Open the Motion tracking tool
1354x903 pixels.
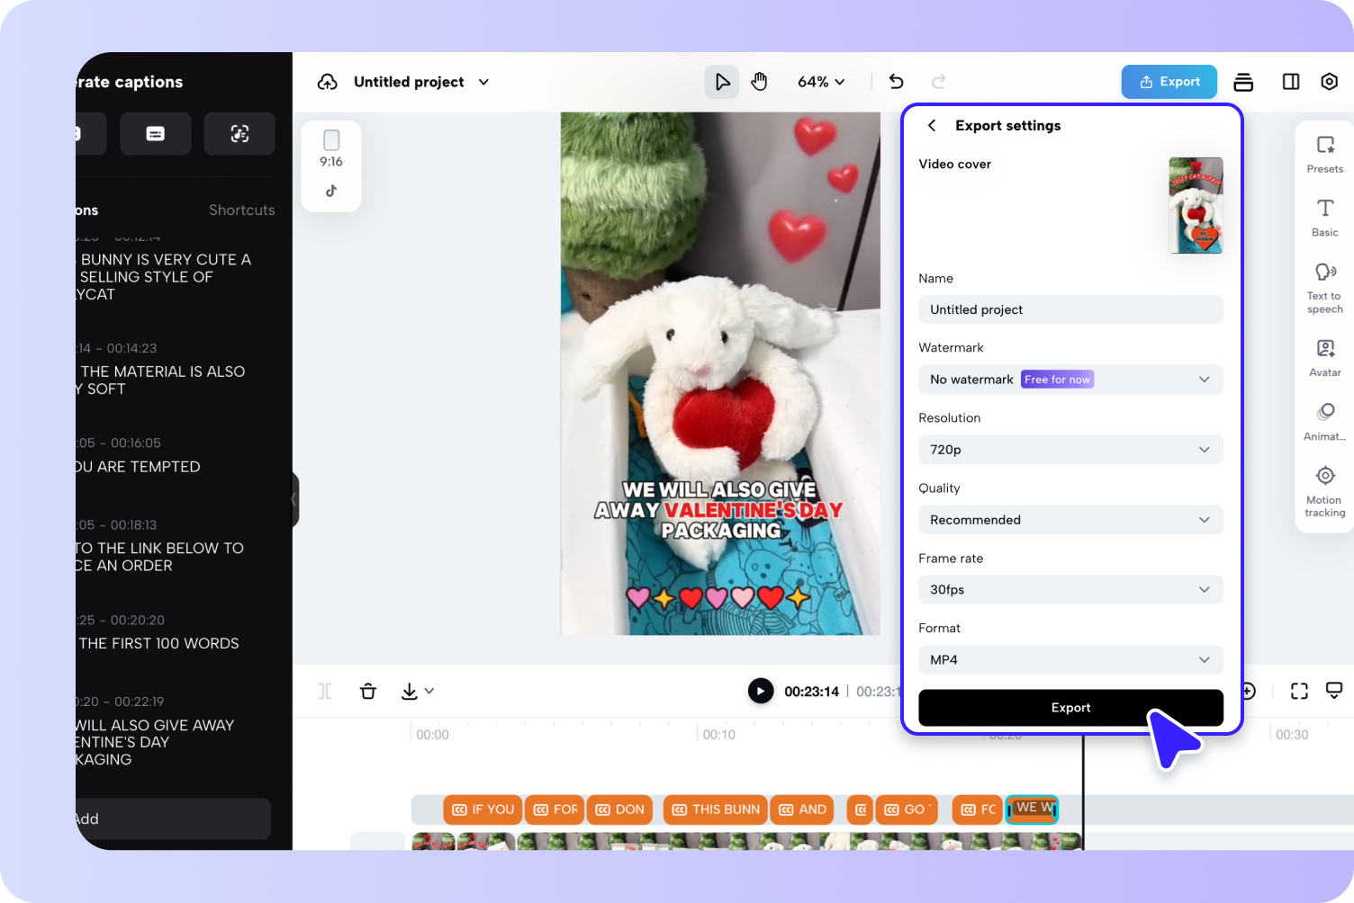click(x=1324, y=491)
